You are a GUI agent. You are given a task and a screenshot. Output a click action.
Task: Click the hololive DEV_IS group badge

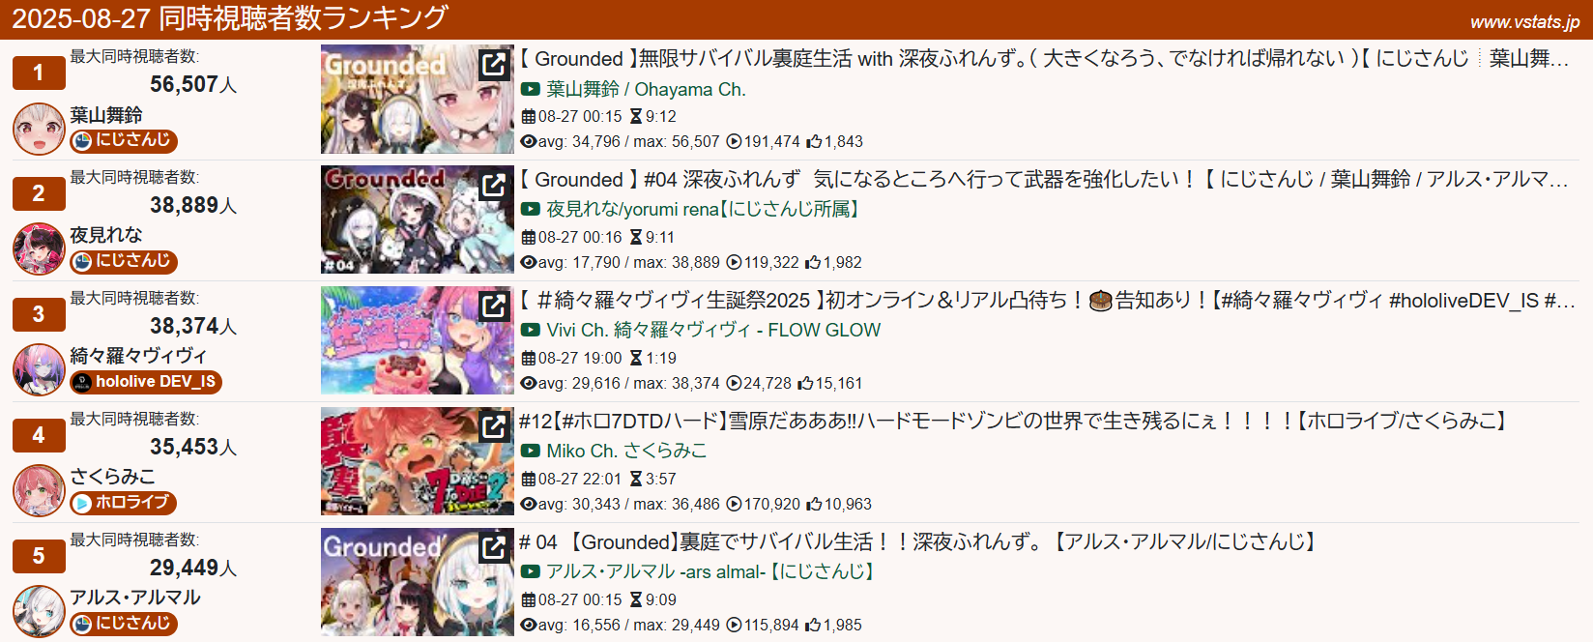click(x=146, y=382)
